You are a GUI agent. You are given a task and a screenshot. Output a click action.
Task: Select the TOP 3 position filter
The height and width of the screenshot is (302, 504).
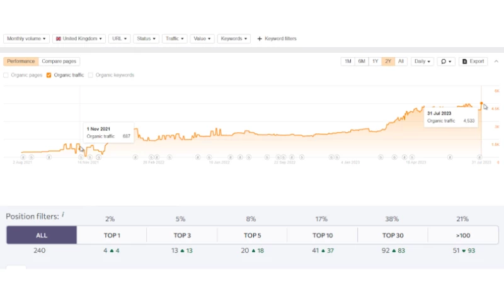pos(181,235)
